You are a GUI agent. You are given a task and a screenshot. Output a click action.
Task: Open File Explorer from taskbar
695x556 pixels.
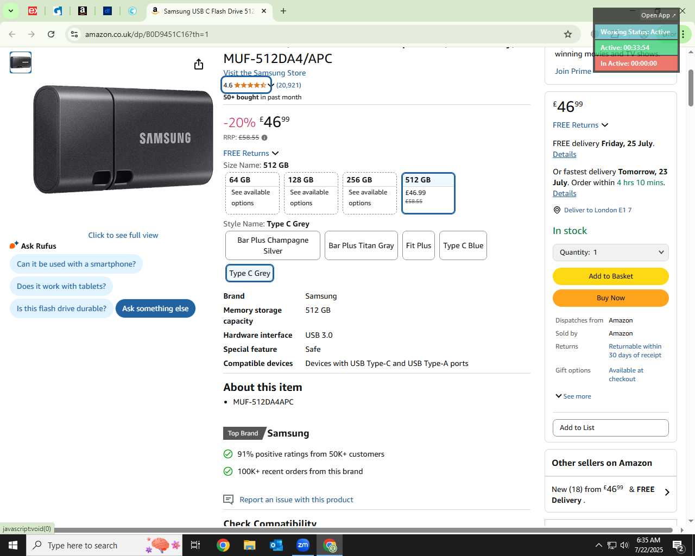249,545
